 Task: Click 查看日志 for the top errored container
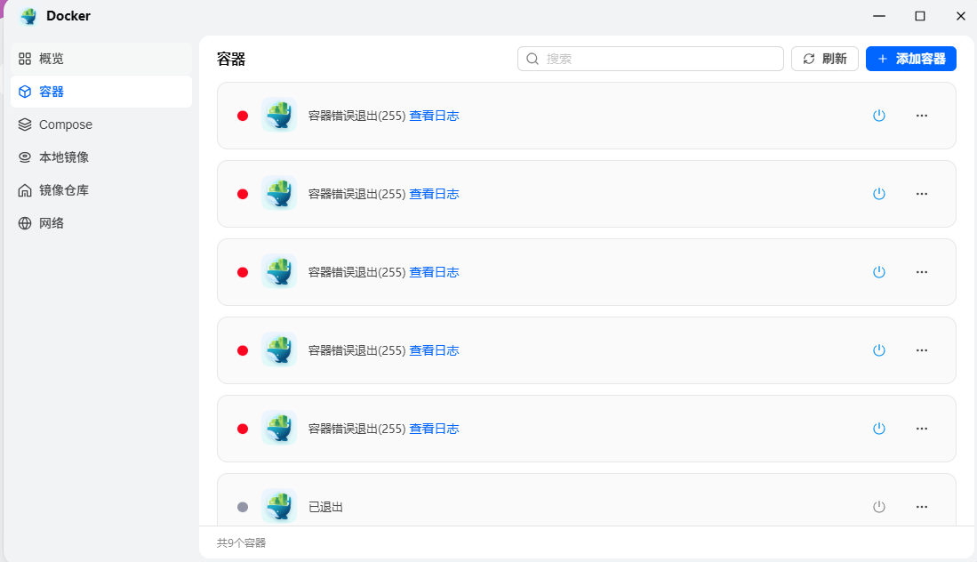tap(434, 115)
